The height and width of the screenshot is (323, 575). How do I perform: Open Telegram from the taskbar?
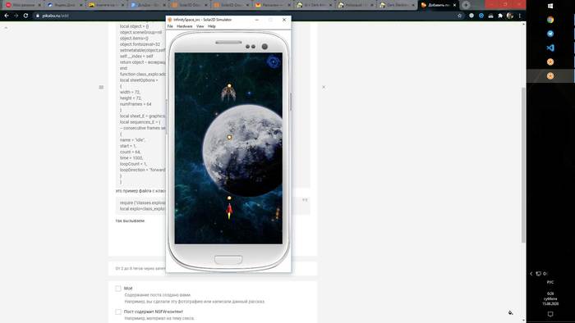550,34
